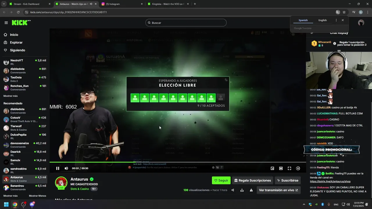This screenshot has height=209, width=372.
Task: Open Ronchas_Kun channel in sidebar
Action: [x=25, y=88]
